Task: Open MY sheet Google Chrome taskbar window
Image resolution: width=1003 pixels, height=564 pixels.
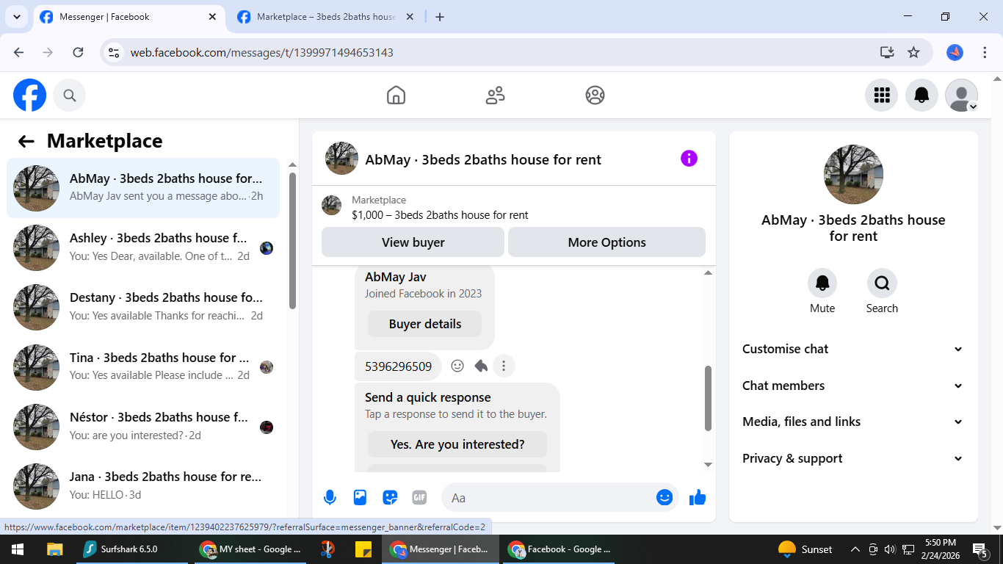Action: [x=250, y=549]
